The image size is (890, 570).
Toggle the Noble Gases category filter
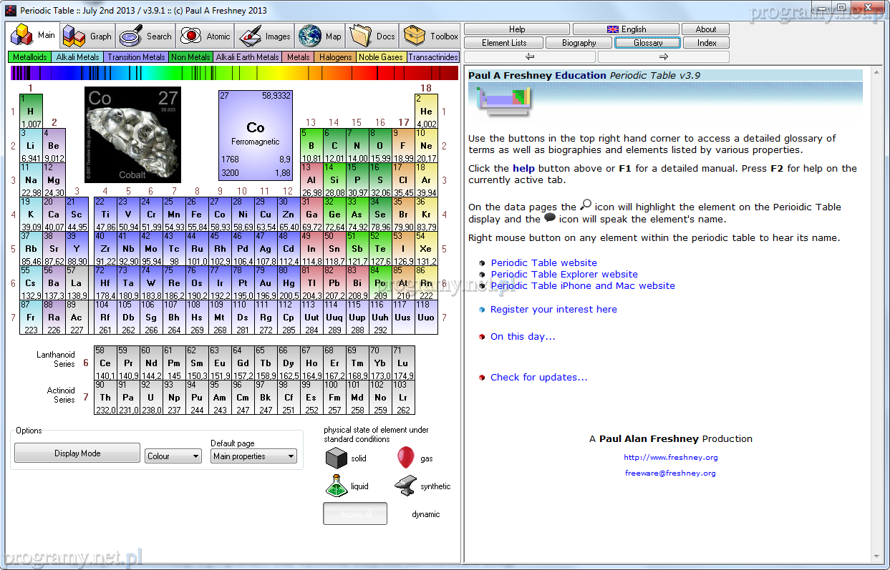tap(381, 57)
